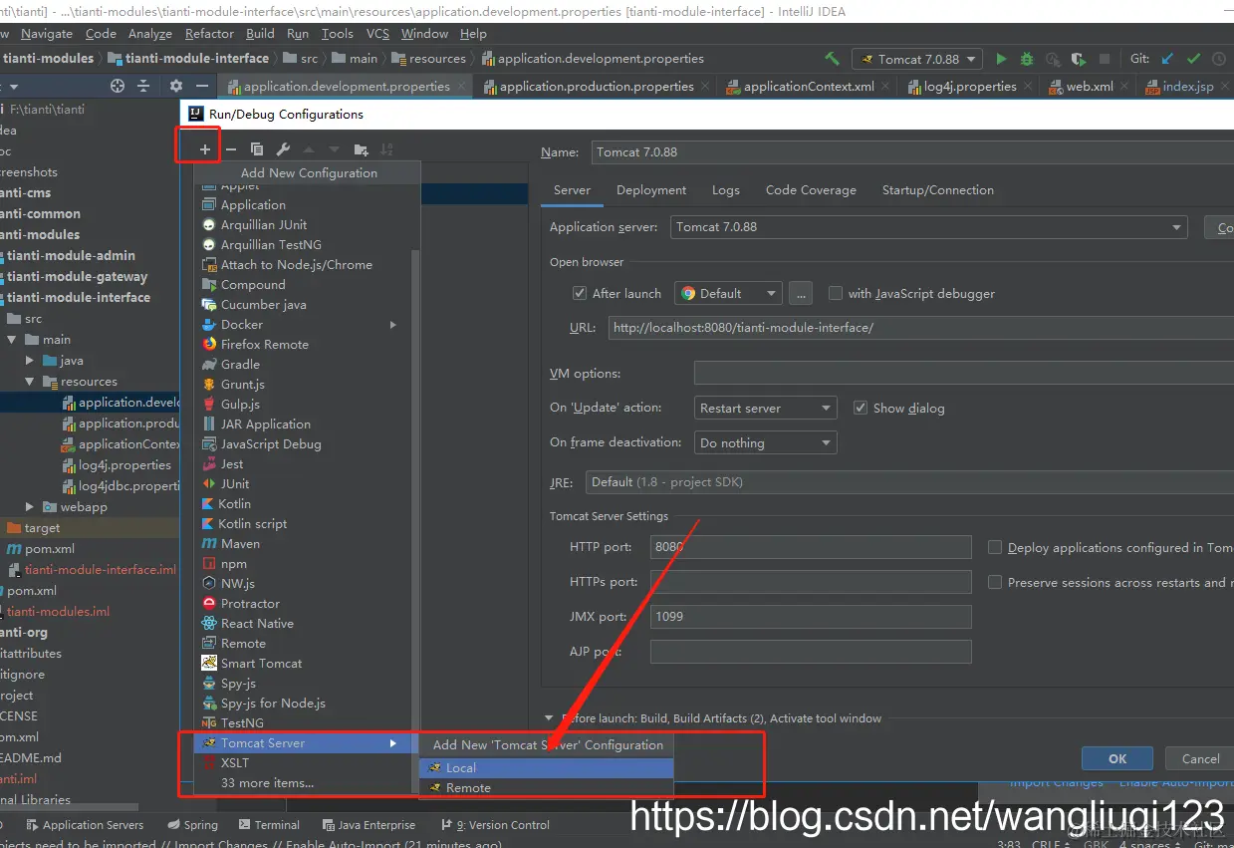Click the Name input field
Image resolution: width=1234 pixels, height=848 pixels.
912,152
